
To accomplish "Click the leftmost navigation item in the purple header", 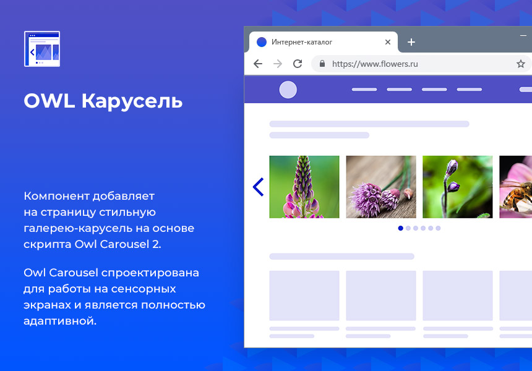I will [364, 90].
